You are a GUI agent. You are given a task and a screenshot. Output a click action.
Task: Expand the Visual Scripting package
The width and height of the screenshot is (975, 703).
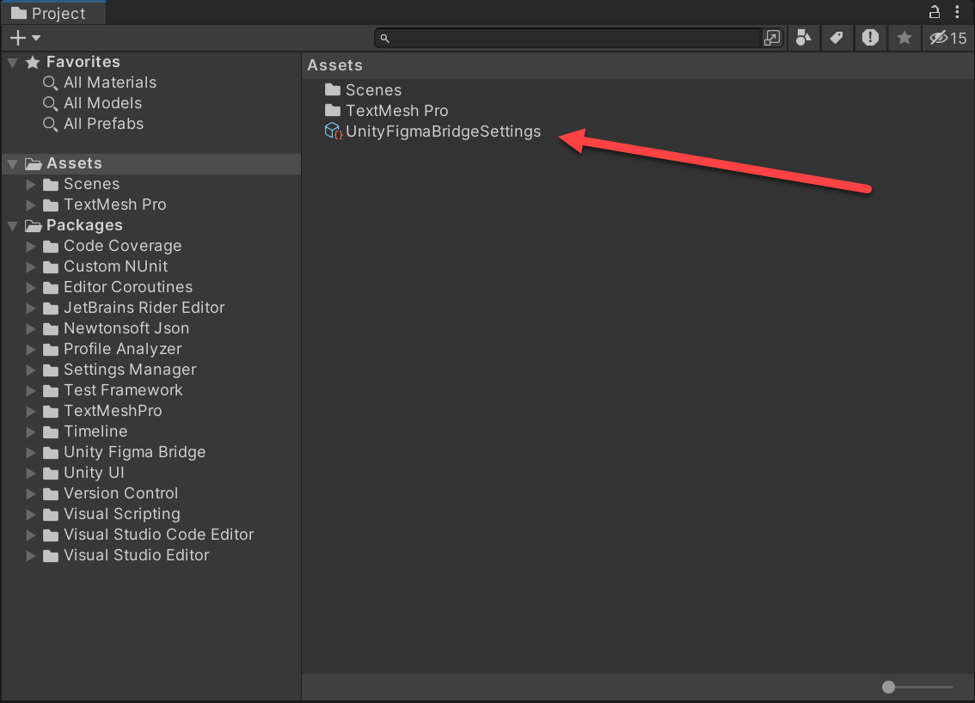(30, 514)
